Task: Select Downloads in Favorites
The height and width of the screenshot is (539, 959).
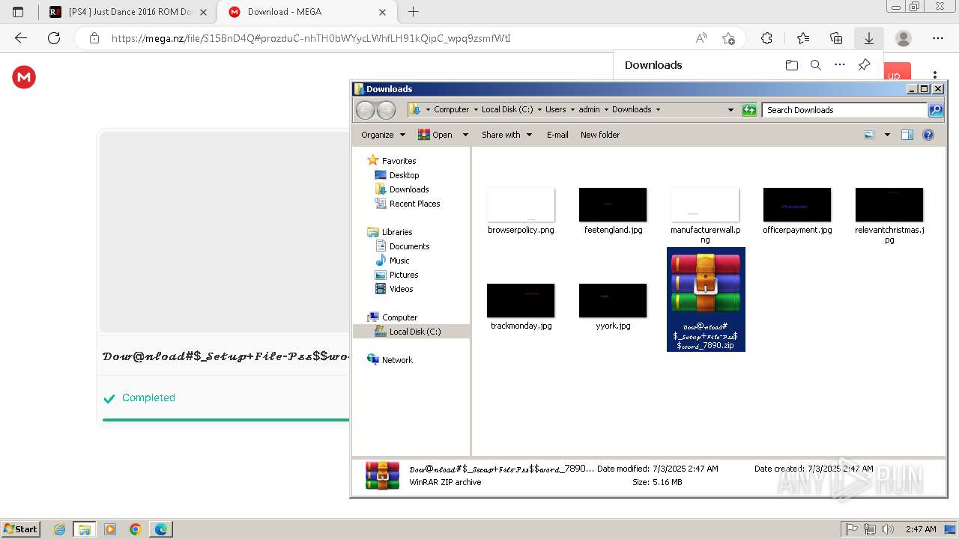Action: coord(409,189)
